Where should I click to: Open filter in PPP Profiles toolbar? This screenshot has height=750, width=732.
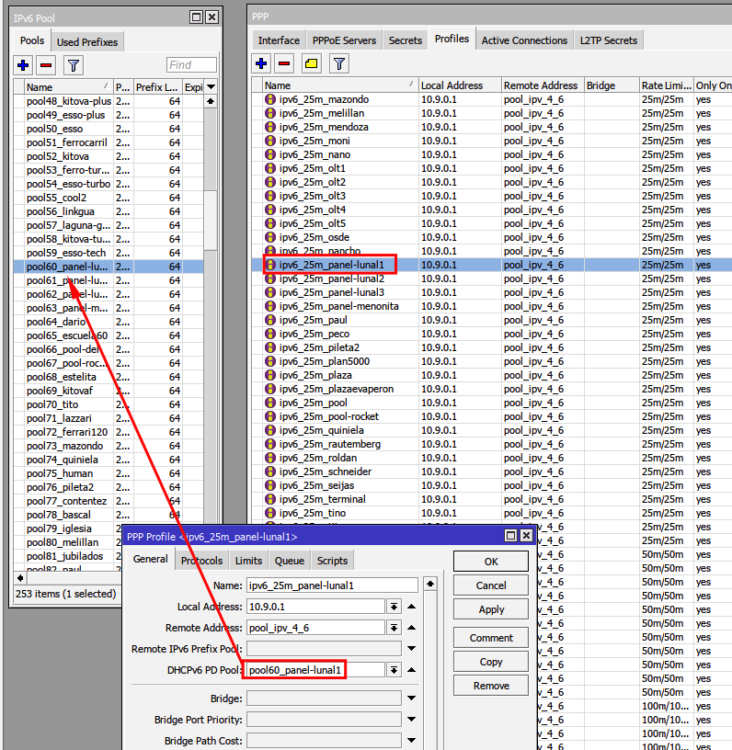click(x=339, y=63)
